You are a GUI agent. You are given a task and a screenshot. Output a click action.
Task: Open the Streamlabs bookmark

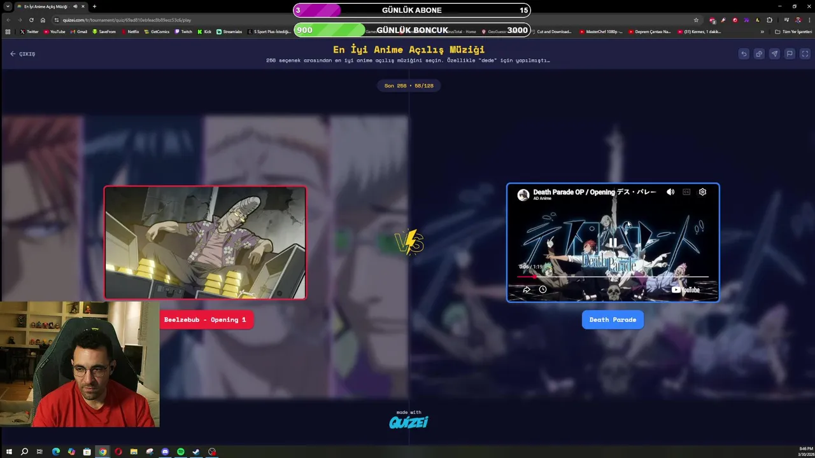point(229,31)
